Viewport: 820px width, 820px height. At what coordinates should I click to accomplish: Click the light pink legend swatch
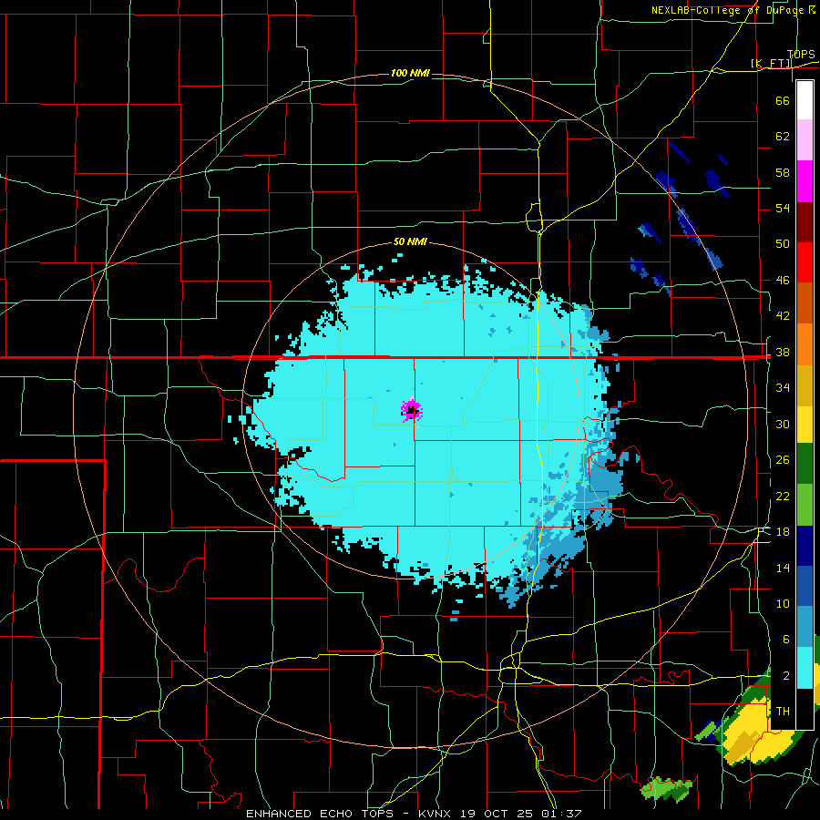pyautogui.click(x=805, y=140)
